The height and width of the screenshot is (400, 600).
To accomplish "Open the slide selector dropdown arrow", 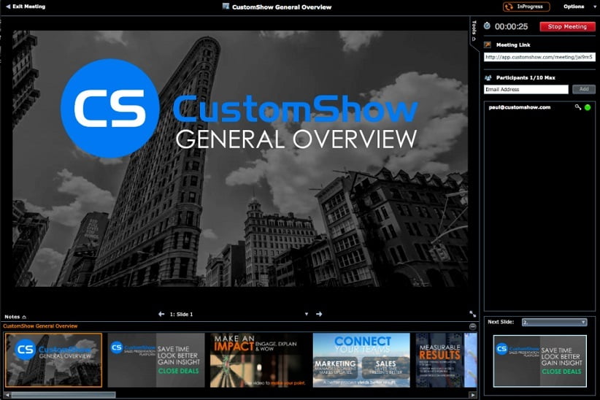I will coord(306,314).
